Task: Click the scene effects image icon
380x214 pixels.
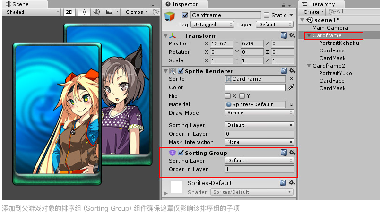Action: pos(109,12)
